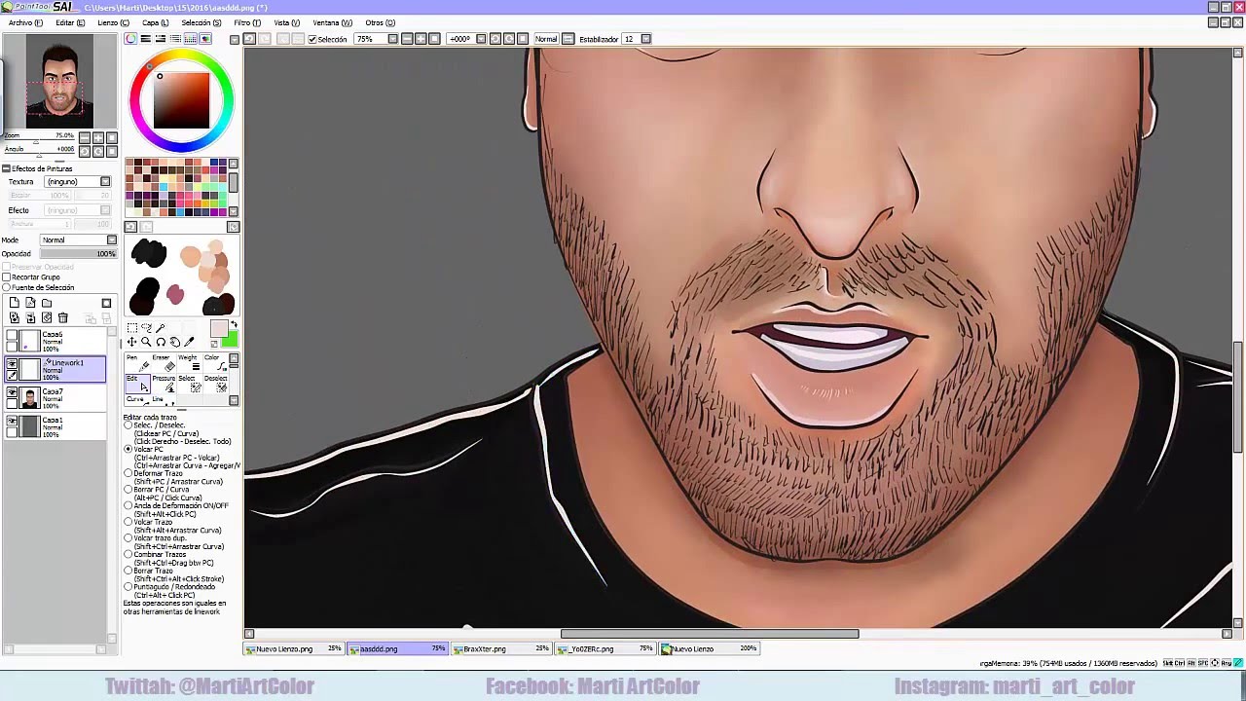
Task: Open the Archivo menu
Action: [x=25, y=22]
